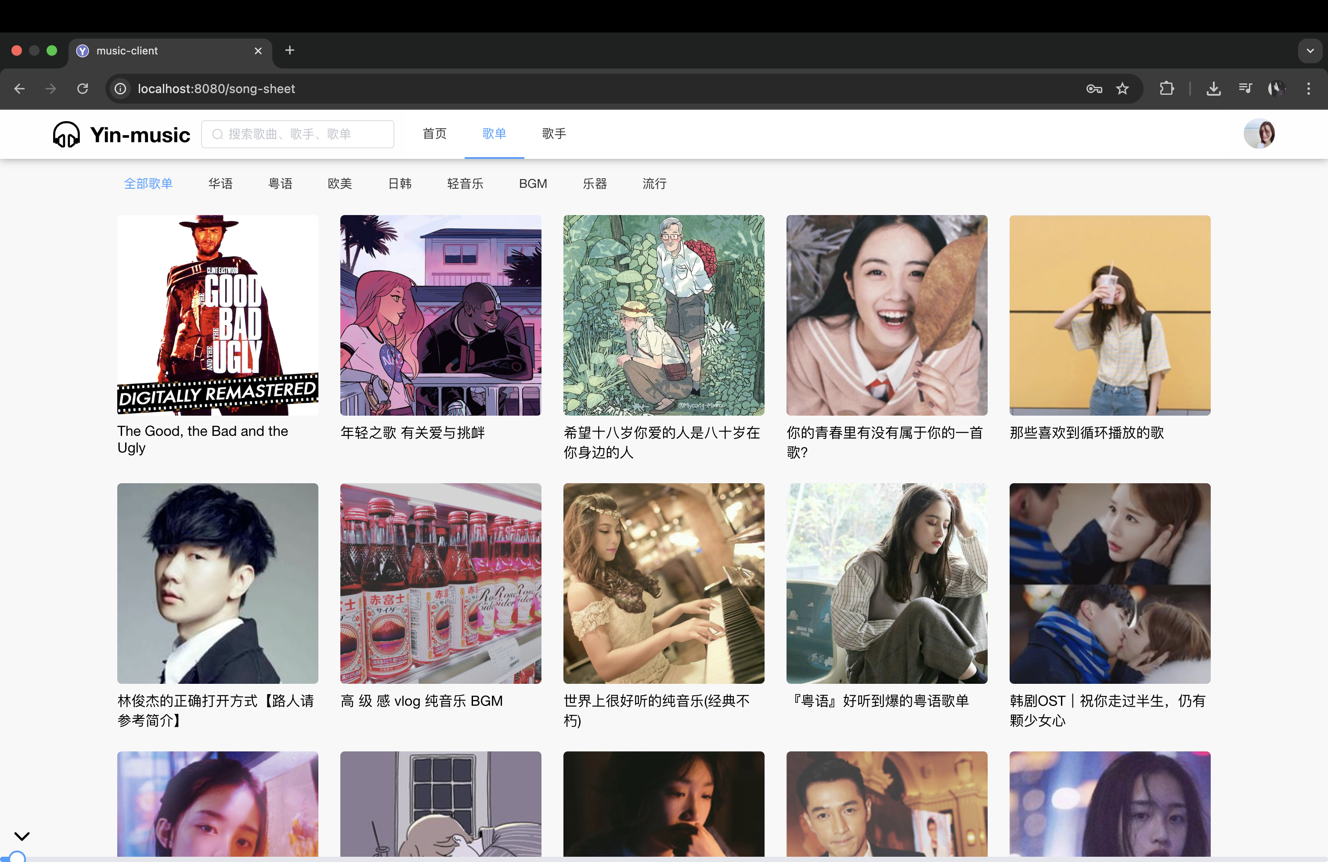The height and width of the screenshot is (862, 1328).
Task: Open 高级感 vlog 纯音乐 BGM cover
Action: 441,583
